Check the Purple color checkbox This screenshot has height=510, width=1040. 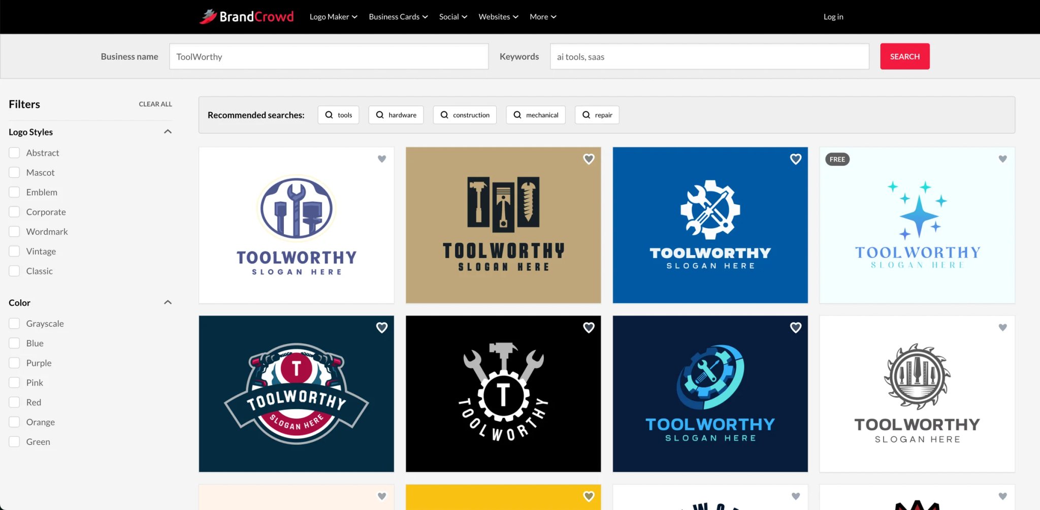(14, 363)
